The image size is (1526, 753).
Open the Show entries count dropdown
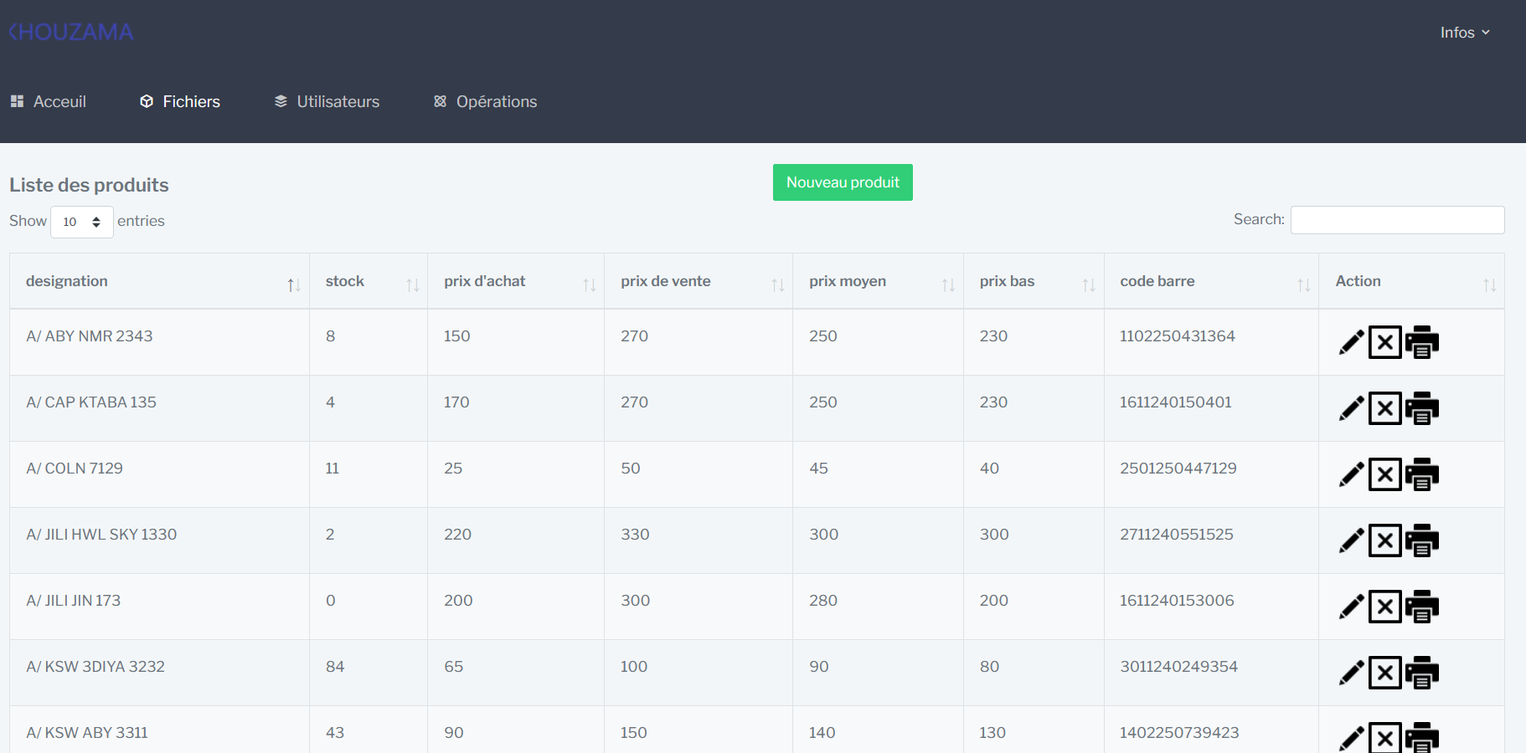pos(82,222)
